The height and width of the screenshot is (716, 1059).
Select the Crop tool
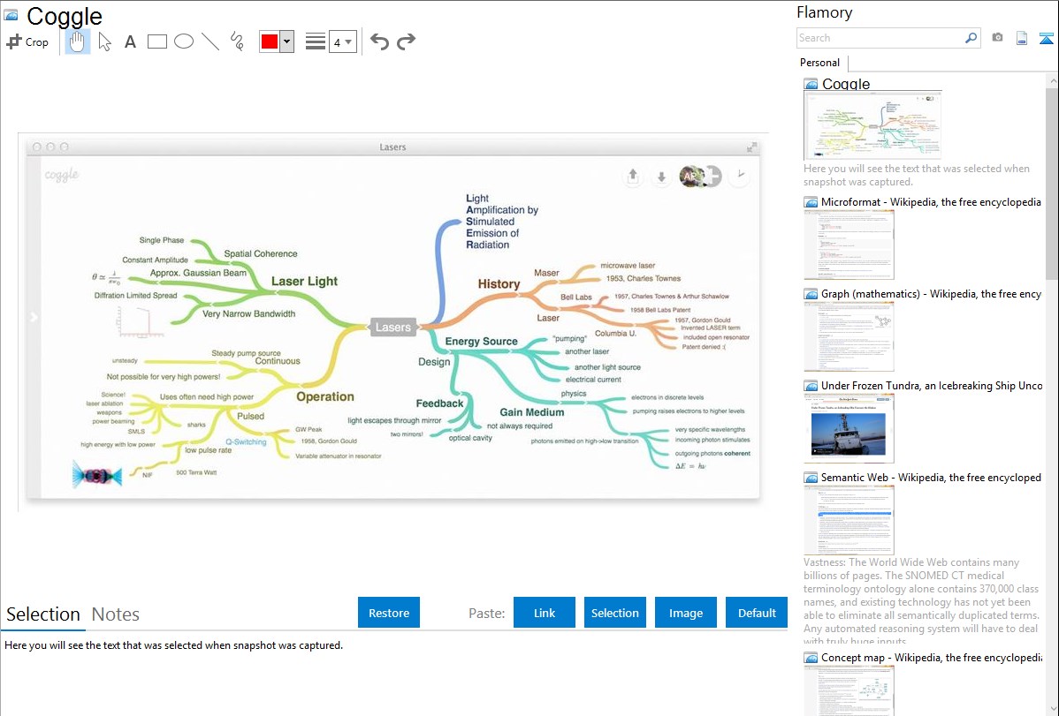(x=27, y=41)
